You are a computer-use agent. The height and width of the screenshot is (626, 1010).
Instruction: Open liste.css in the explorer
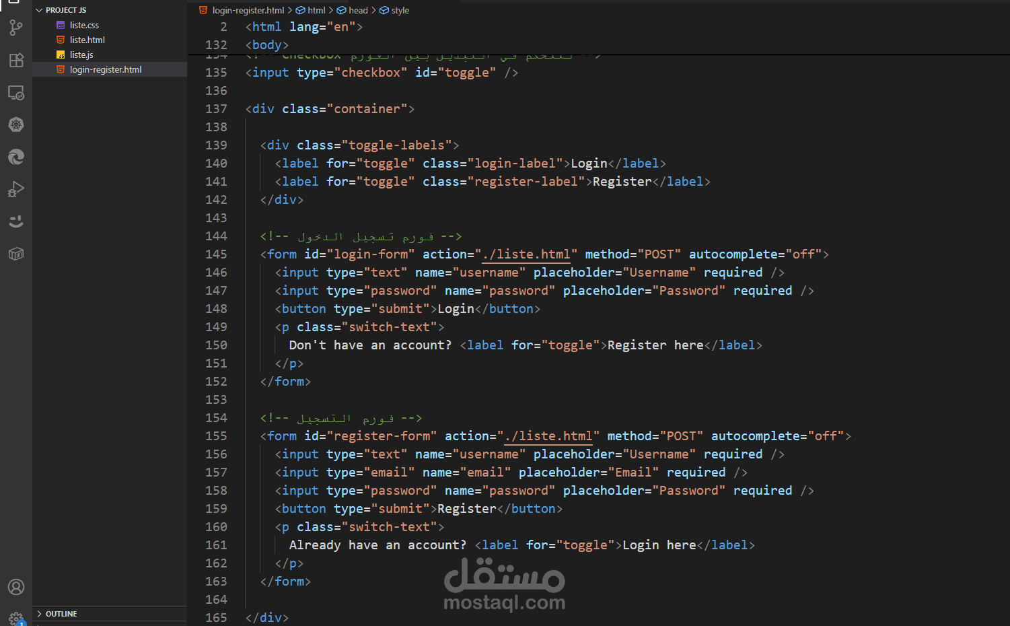click(110, 25)
